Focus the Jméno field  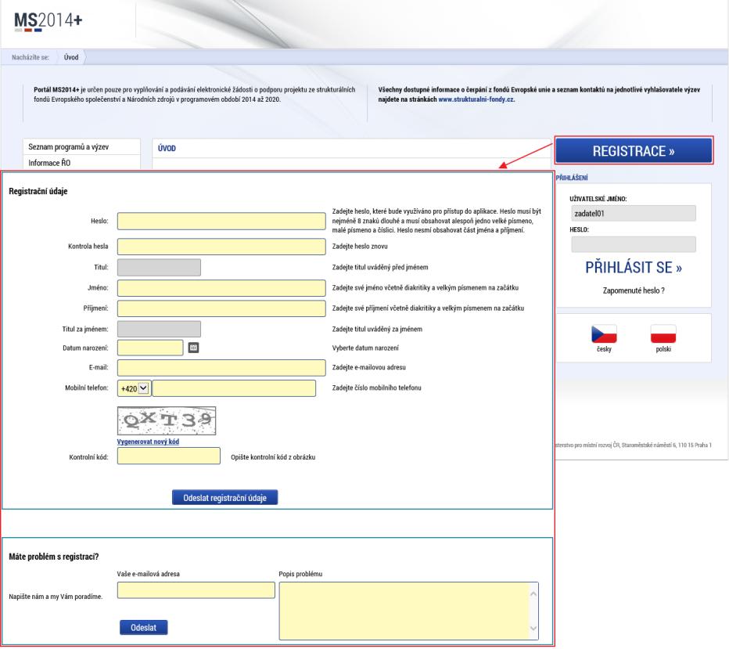tap(221, 288)
